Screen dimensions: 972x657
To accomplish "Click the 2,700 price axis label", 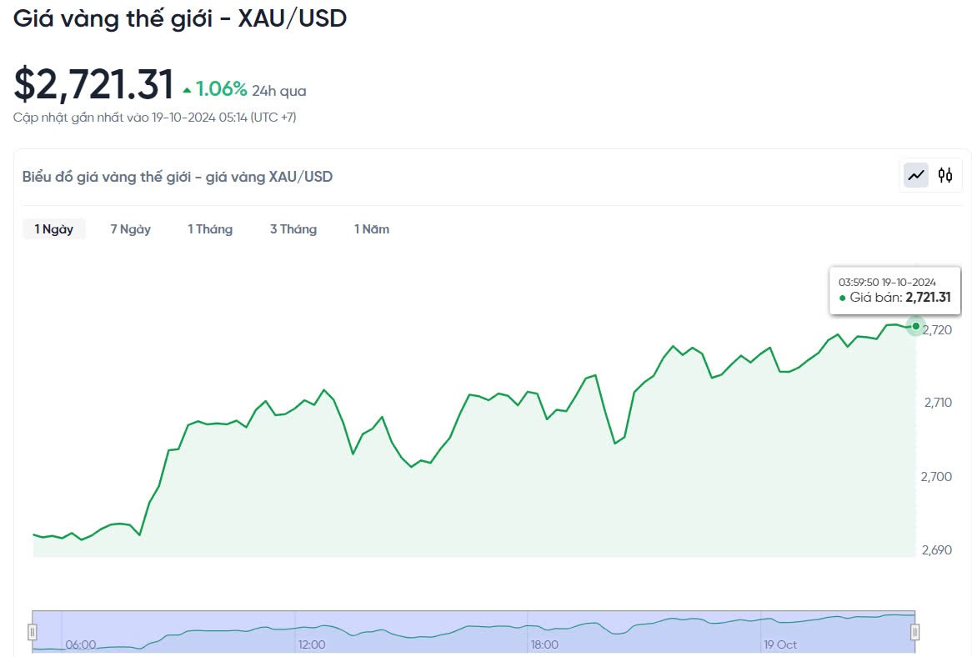I will pyautogui.click(x=938, y=476).
